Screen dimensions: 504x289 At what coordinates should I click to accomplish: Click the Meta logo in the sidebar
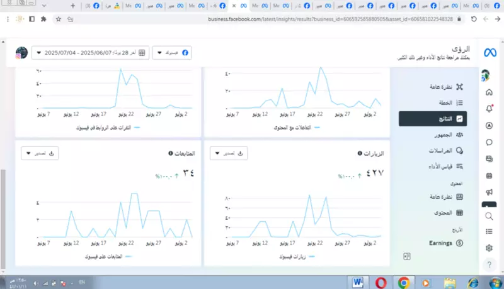click(x=490, y=53)
